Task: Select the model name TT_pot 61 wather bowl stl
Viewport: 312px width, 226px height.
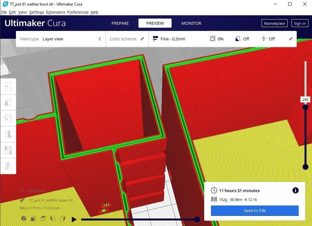Action: click(x=51, y=200)
